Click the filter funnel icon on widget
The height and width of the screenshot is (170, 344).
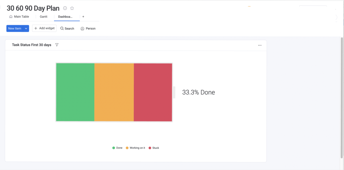pos(57,45)
